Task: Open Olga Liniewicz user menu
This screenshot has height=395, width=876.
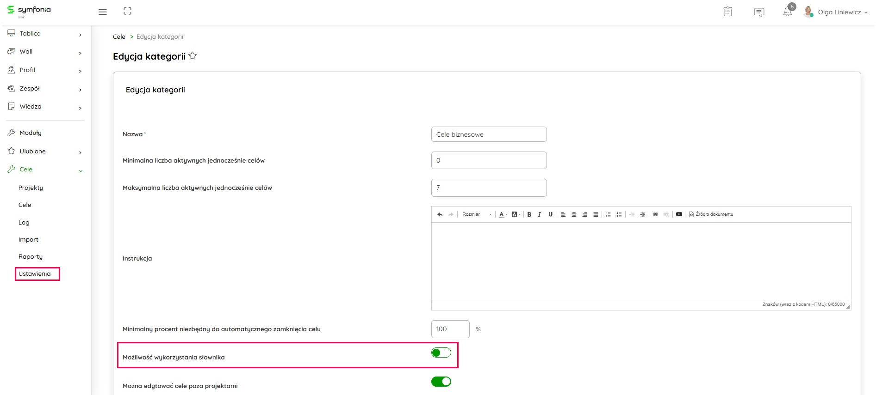Action: pyautogui.click(x=838, y=12)
